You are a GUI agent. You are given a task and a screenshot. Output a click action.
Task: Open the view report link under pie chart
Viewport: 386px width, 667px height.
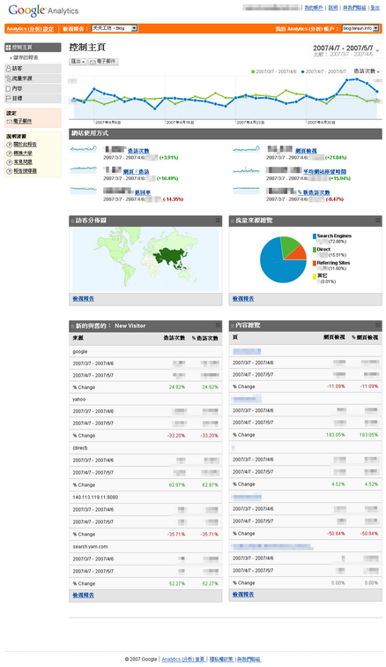pos(243,299)
